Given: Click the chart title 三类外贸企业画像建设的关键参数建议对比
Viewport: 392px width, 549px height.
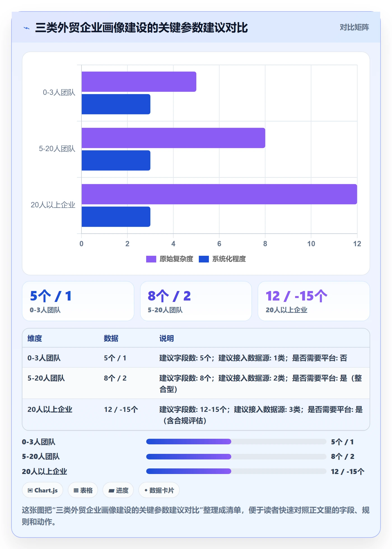Looking at the screenshot, I should (141, 28).
